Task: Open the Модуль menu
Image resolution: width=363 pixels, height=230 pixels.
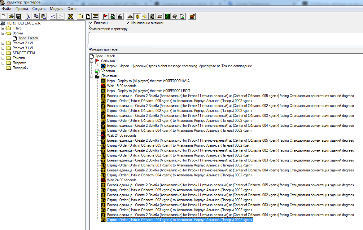Action: (56, 9)
